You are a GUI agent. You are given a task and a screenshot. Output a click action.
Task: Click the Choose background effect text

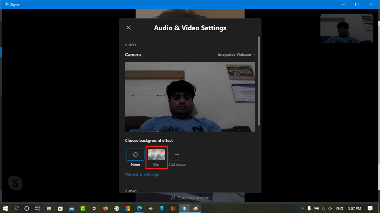(149, 141)
